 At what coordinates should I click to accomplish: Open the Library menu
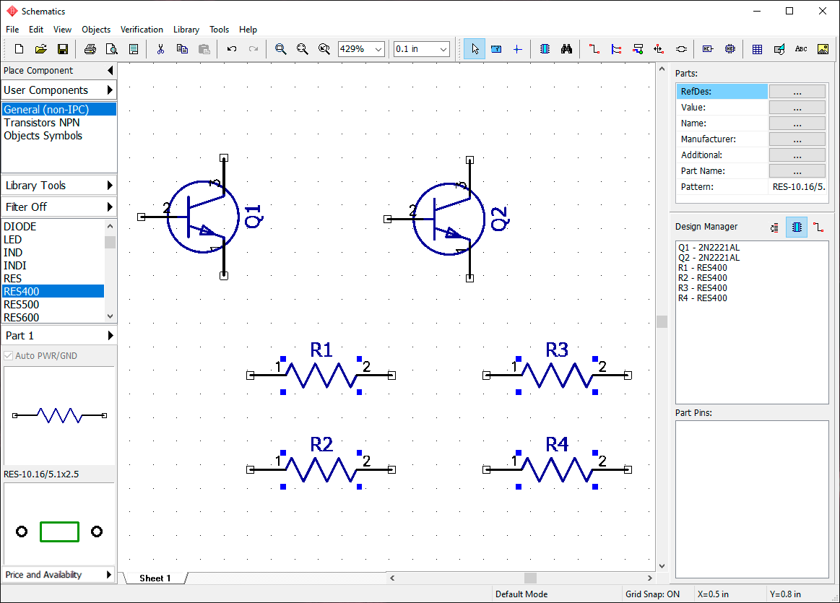tap(186, 30)
